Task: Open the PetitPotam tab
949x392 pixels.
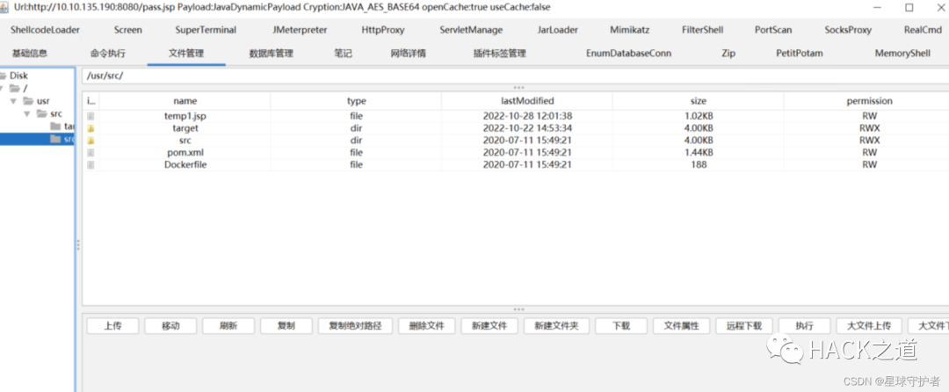Action: [800, 54]
